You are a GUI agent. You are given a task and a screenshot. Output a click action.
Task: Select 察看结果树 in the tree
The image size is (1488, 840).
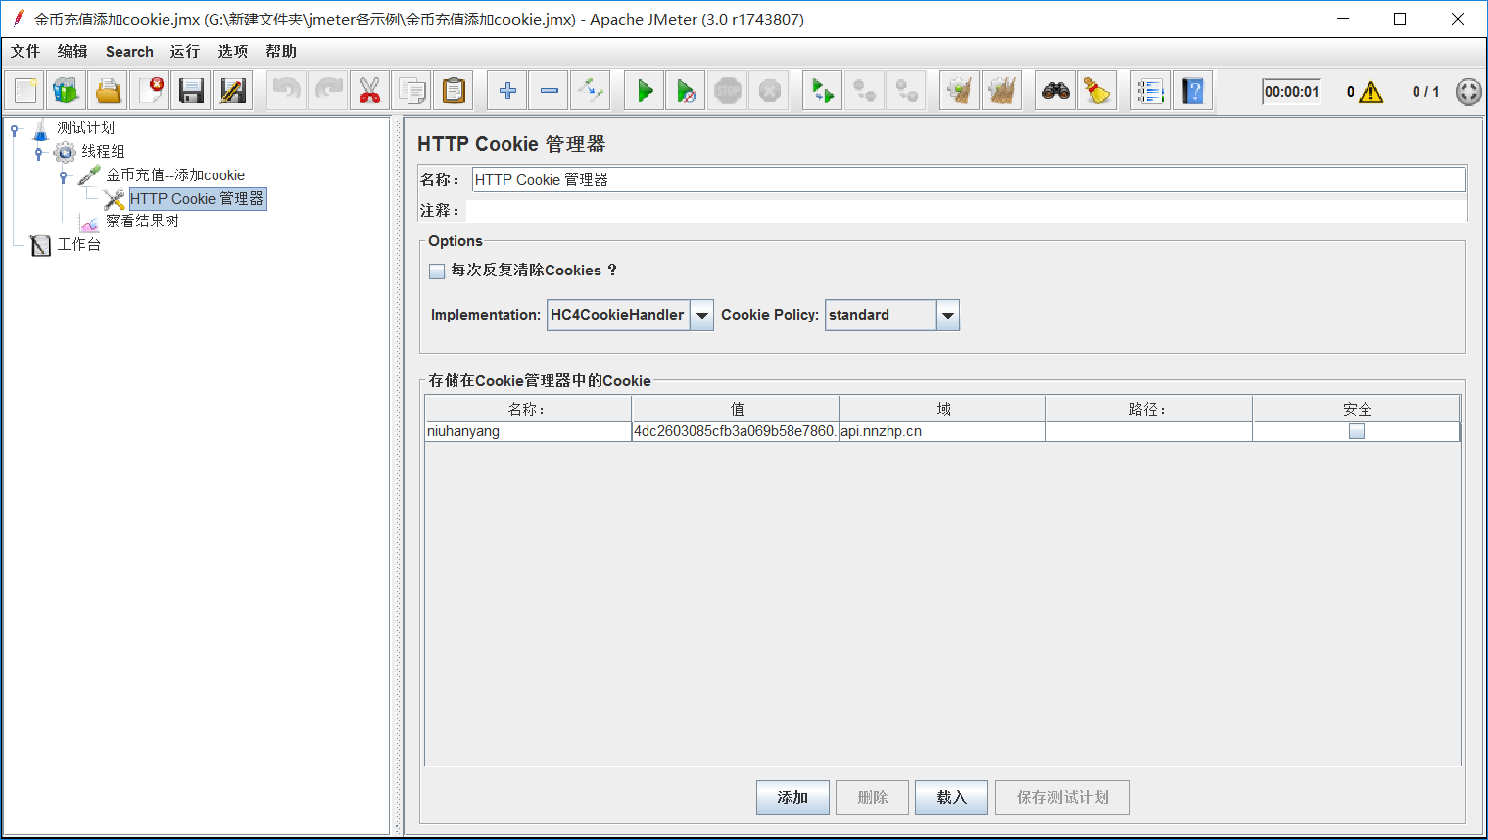(x=142, y=221)
